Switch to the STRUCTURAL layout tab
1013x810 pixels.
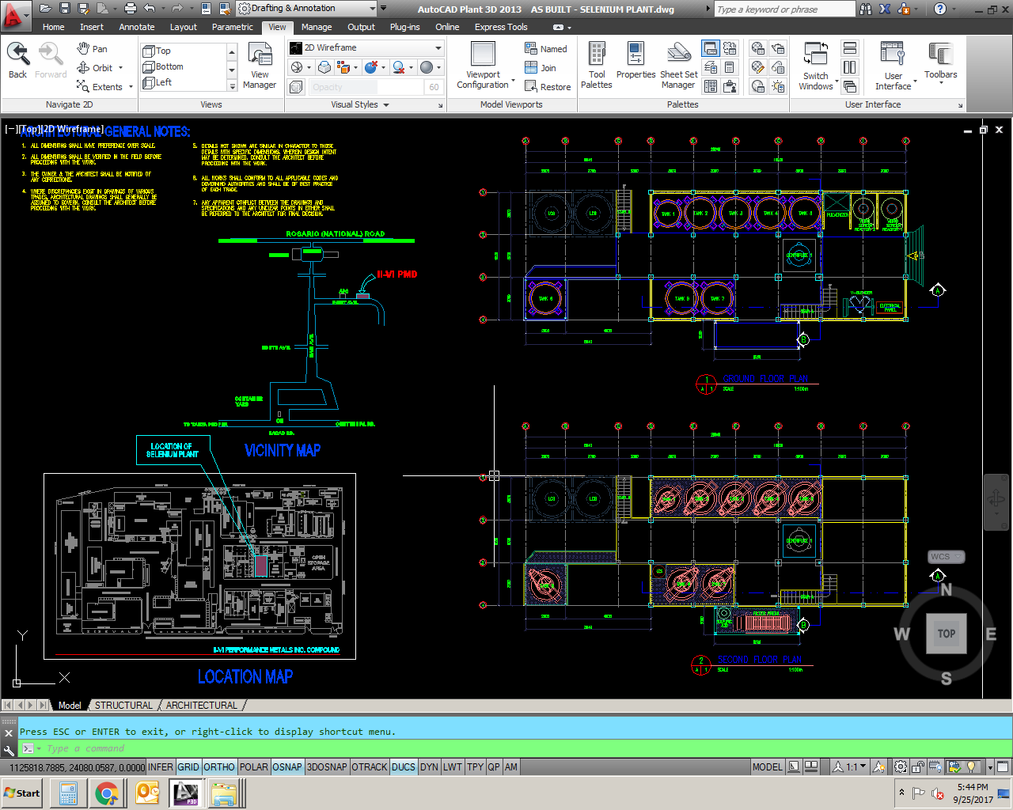123,705
